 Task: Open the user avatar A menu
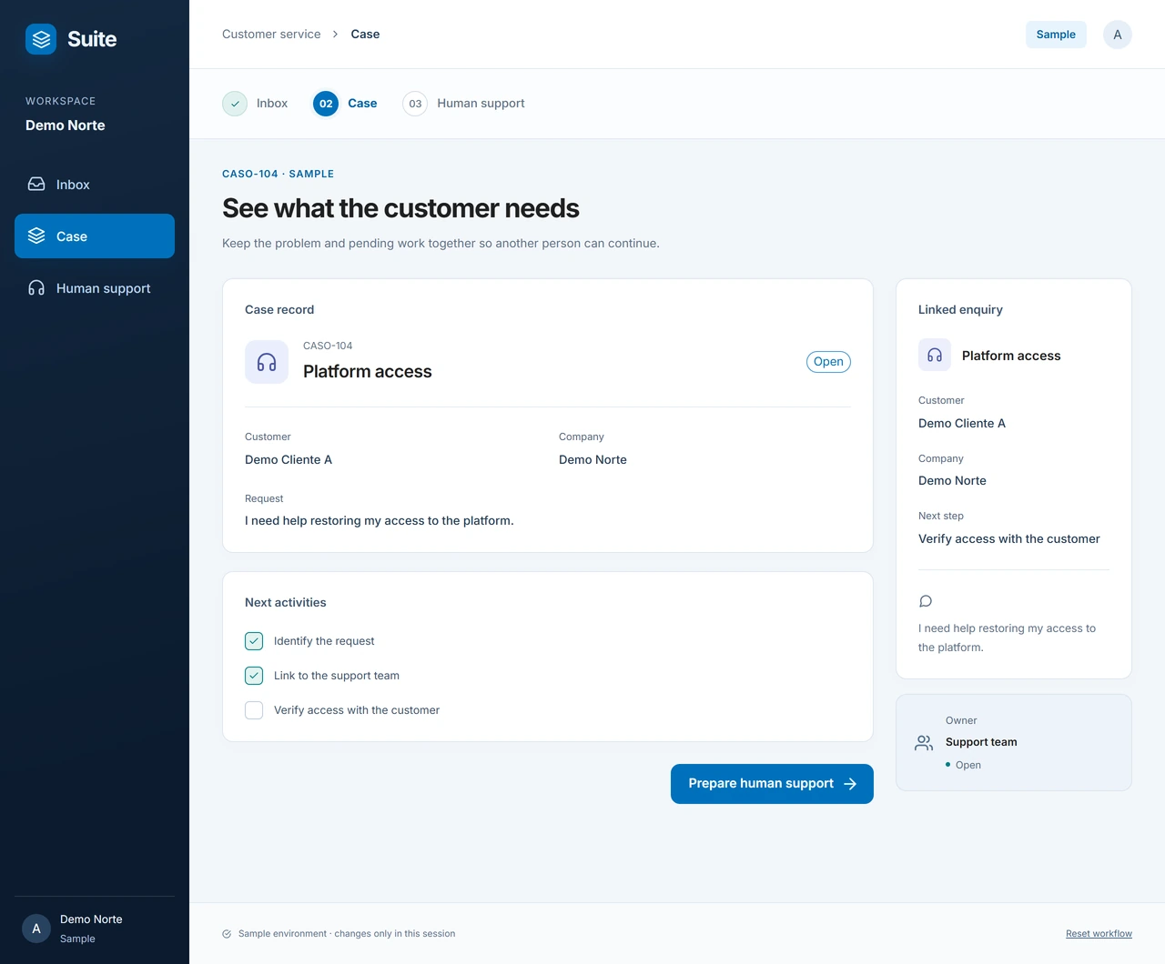tap(1118, 35)
